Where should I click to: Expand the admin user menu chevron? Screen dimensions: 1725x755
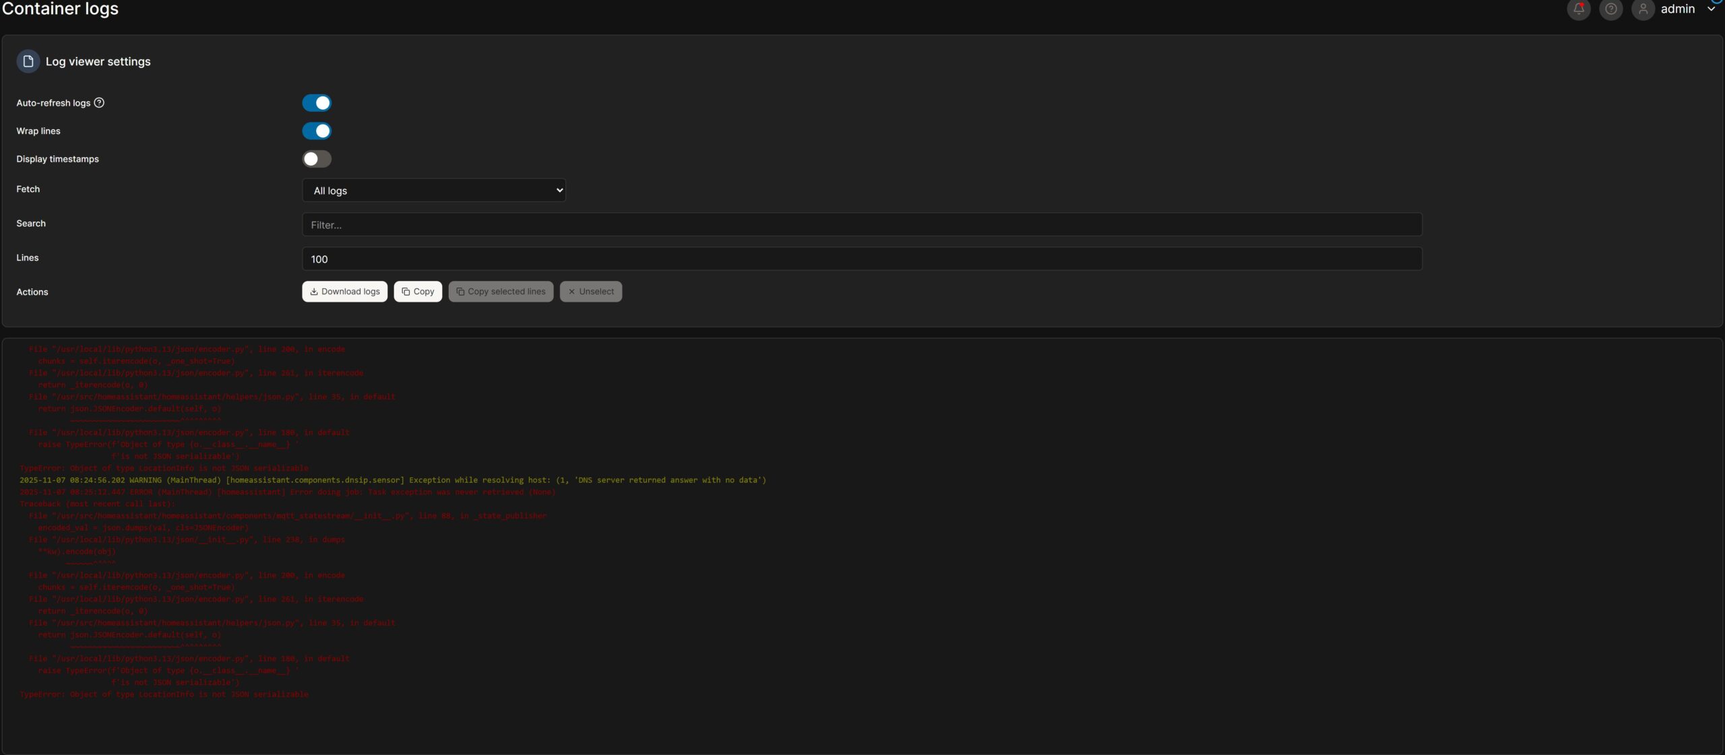tap(1711, 9)
